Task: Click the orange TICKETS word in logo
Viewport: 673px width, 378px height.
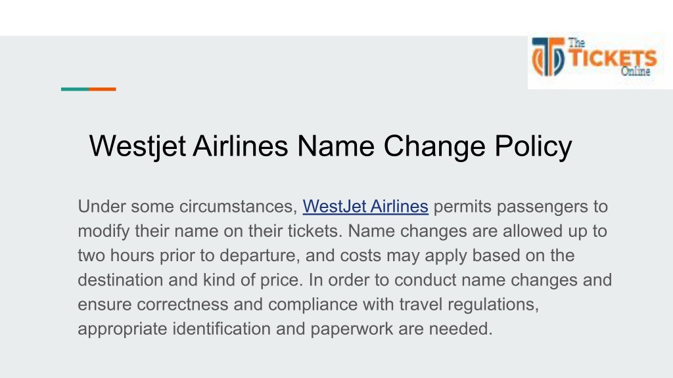Action: click(x=613, y=58)
